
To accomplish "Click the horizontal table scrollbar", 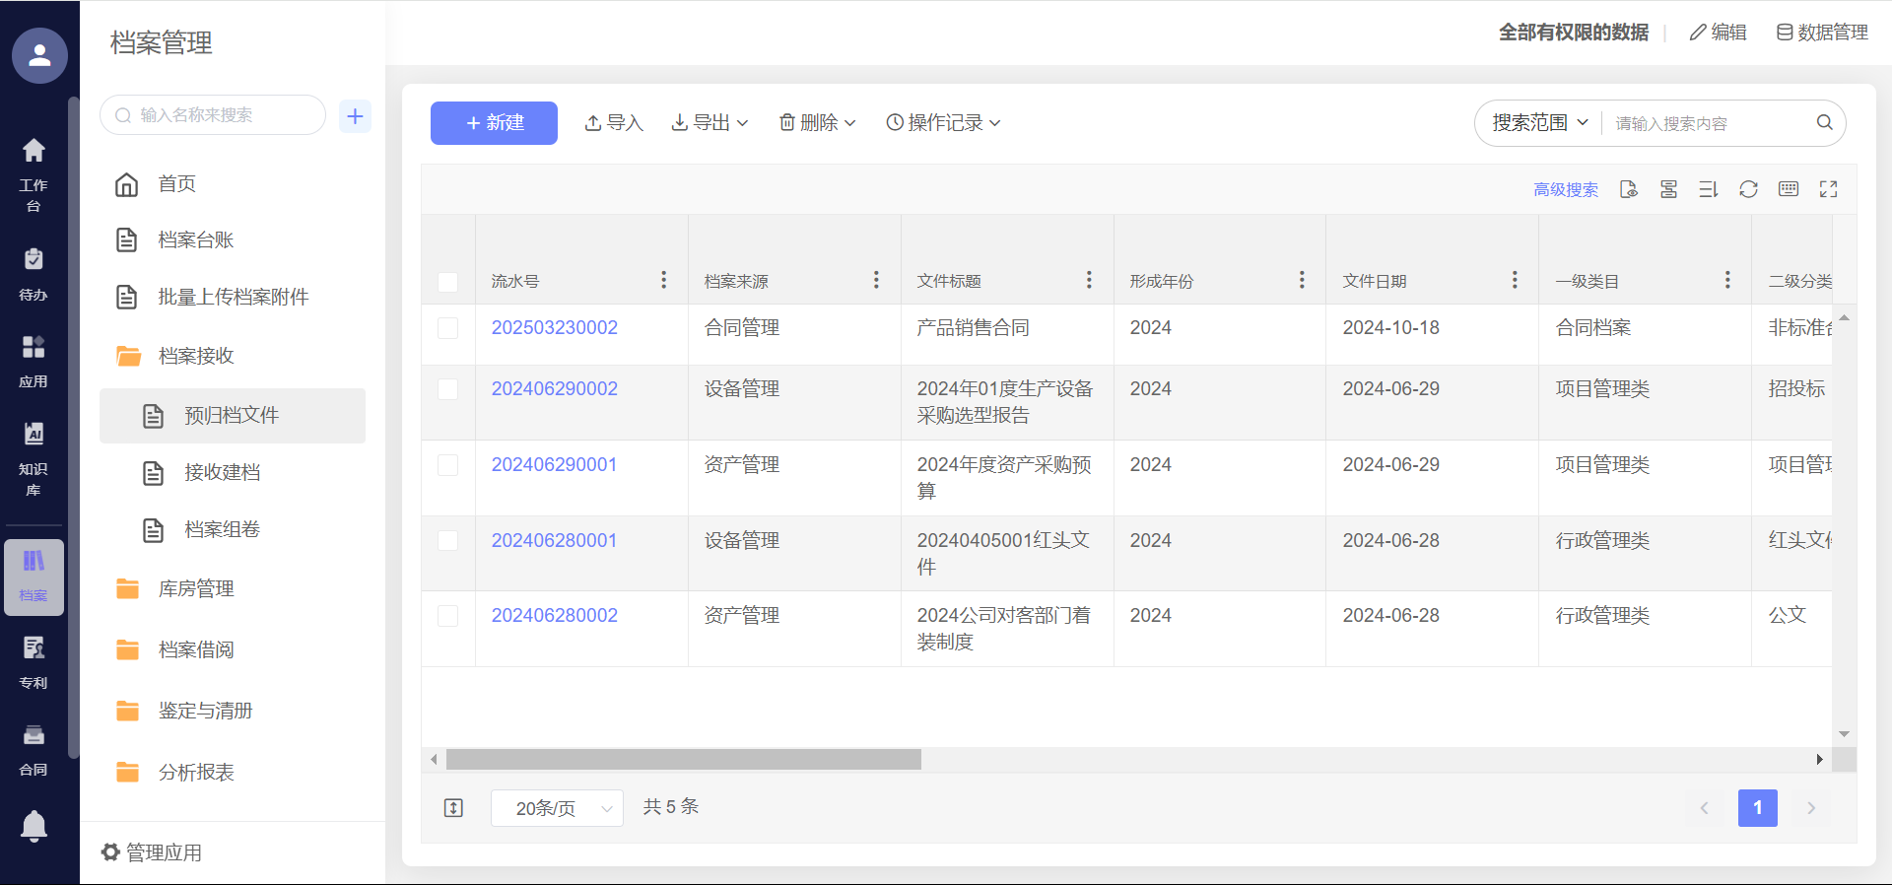I will 683,759.
